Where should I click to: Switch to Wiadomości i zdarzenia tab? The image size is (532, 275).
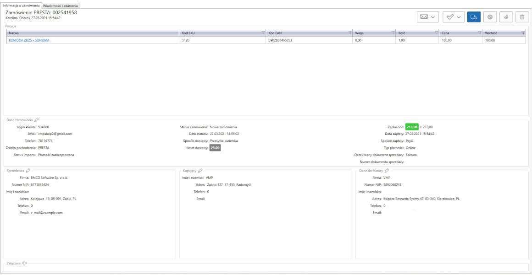61,5
